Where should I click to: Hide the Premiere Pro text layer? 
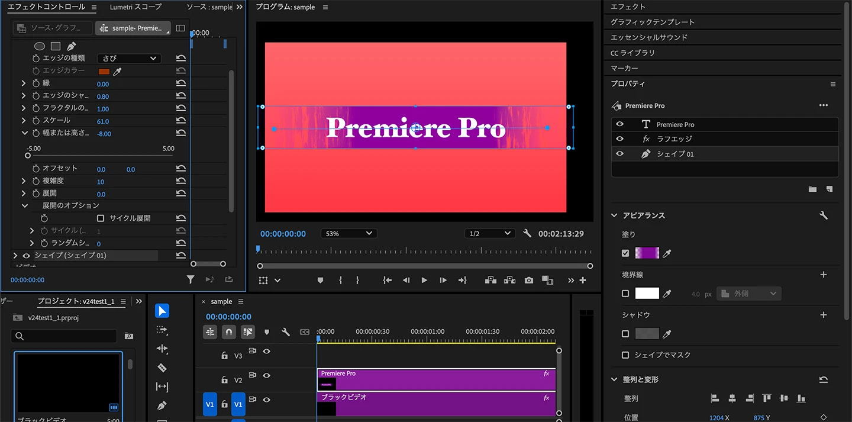pyautogui.click(x=619, y=124)
